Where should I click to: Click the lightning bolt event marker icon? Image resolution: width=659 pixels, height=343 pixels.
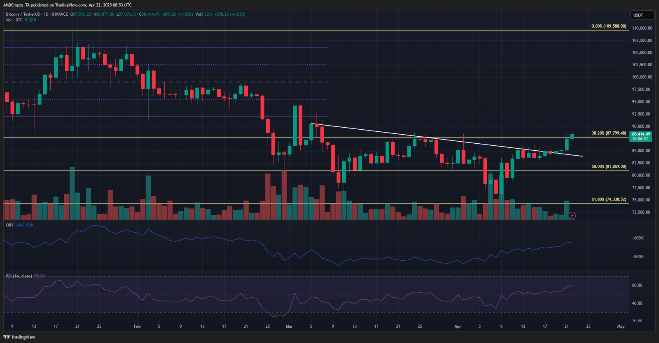(572, 215)
